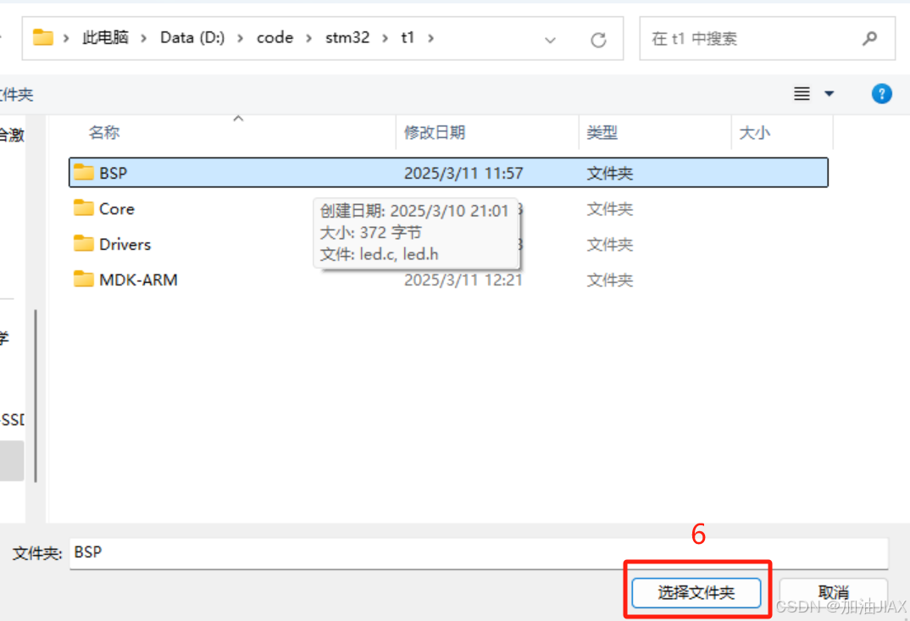The image size is (910, 621).
Task: Select the Drivers folder name
Action: click(125, 244)
